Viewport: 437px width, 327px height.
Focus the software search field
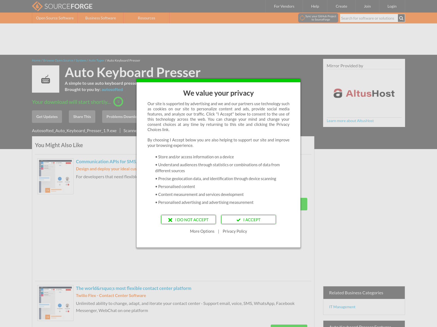click(369, 18)
